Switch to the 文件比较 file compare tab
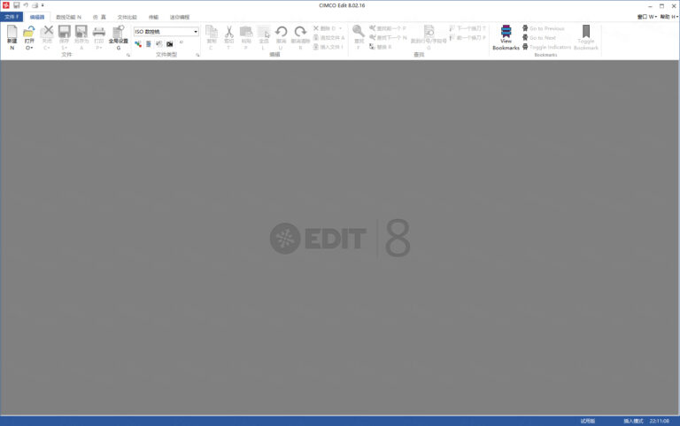680x426 pixels. coord(127,17)
